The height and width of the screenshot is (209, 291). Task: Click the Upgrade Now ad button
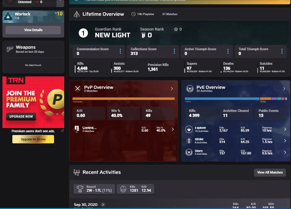pos(21,117)
